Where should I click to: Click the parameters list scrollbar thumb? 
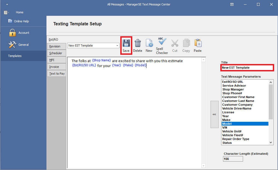pyautogui.click(x=271, y=102)
